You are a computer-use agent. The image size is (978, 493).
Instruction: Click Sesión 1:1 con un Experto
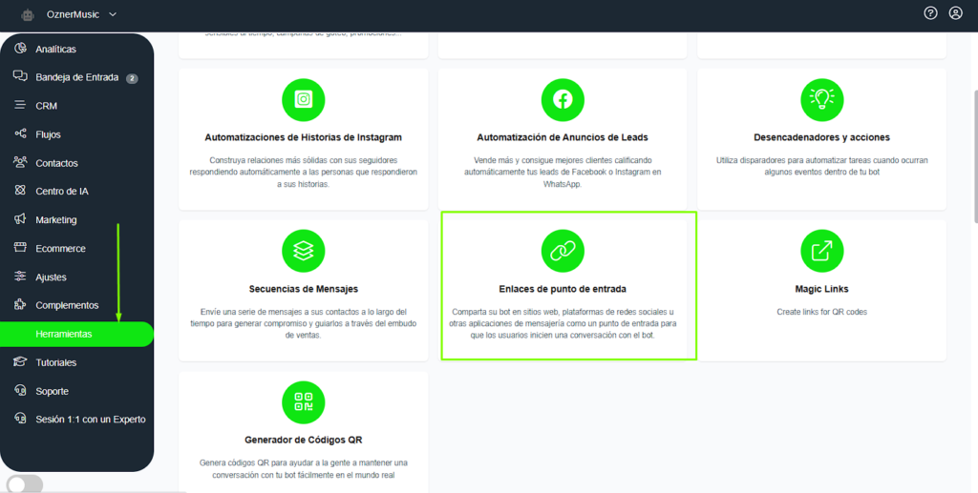(90, 420)
